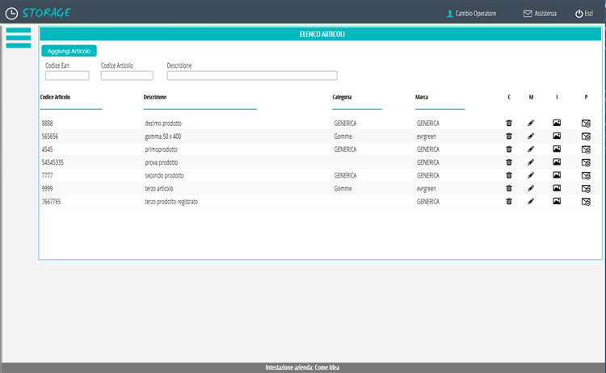Edit gomma 50 x 400 article

531,136
